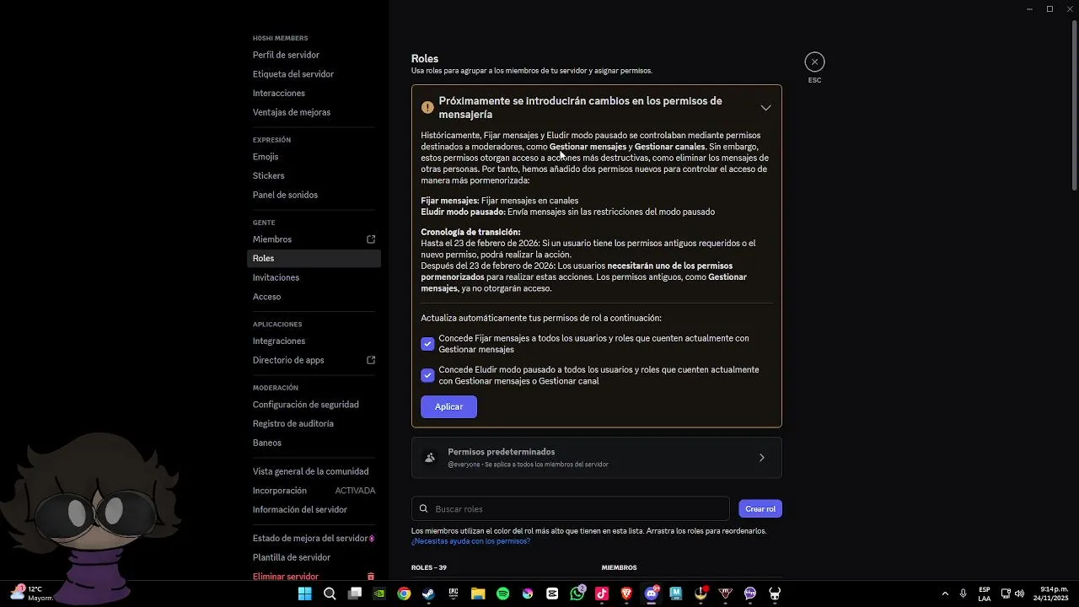Open Directorio de apps
Screen dimensions: 1079x607
288,360
